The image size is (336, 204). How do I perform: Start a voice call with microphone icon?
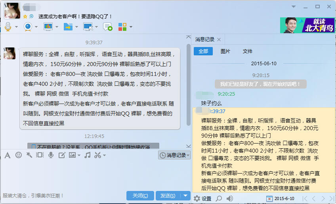coord(8,27)
